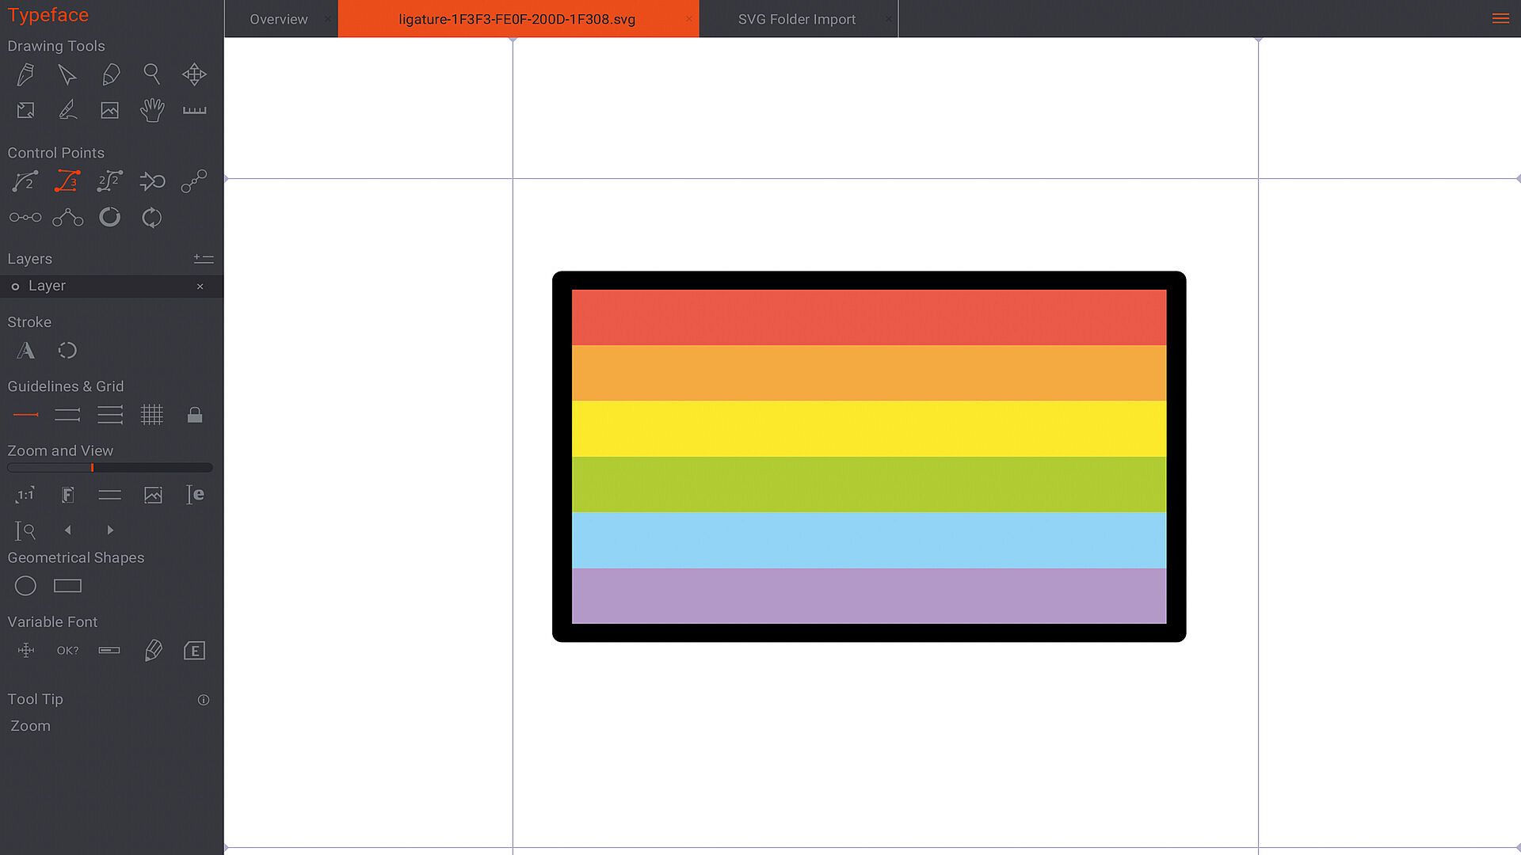Open the hamburger menu at top right
Image resolution: width=1521 pixels, height=855 pixels.
(x=1500, y=18)
